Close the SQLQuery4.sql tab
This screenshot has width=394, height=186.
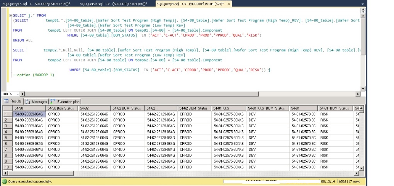228,4
